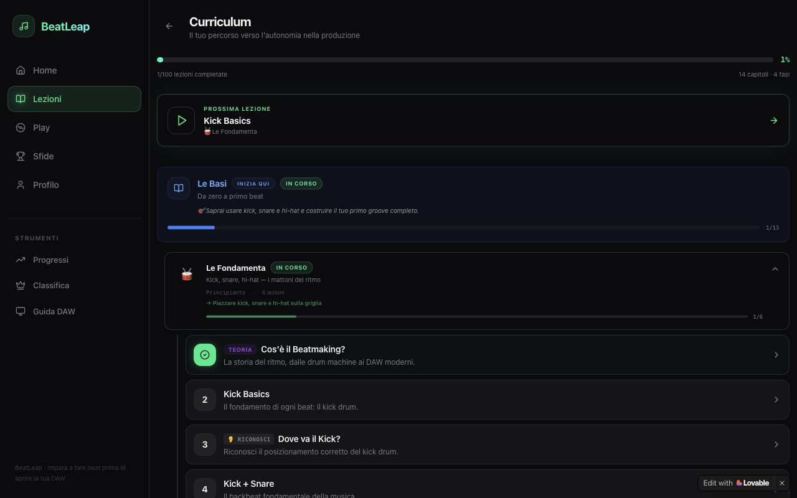Click the Play disc icon in sidebar
797x498 pixels.
[x=21, y=128]
